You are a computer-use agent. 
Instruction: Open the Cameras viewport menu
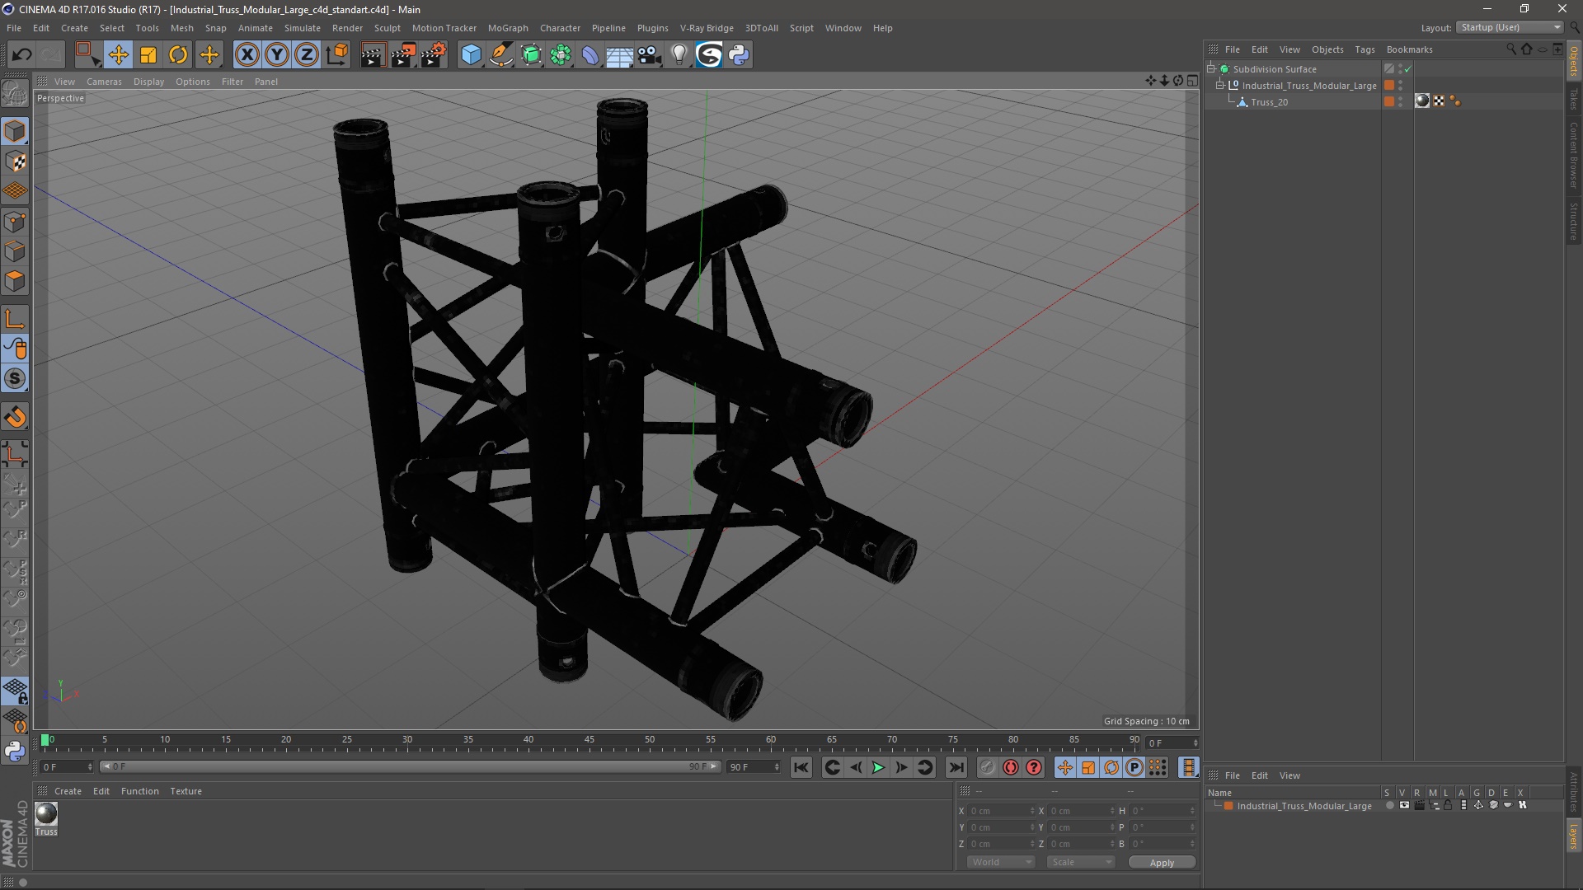pos(104,82)
